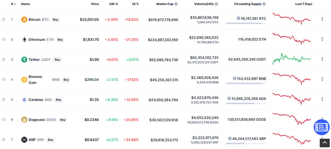
Task: Open the three-dot menu for Tether
Action: click(322, 59)
